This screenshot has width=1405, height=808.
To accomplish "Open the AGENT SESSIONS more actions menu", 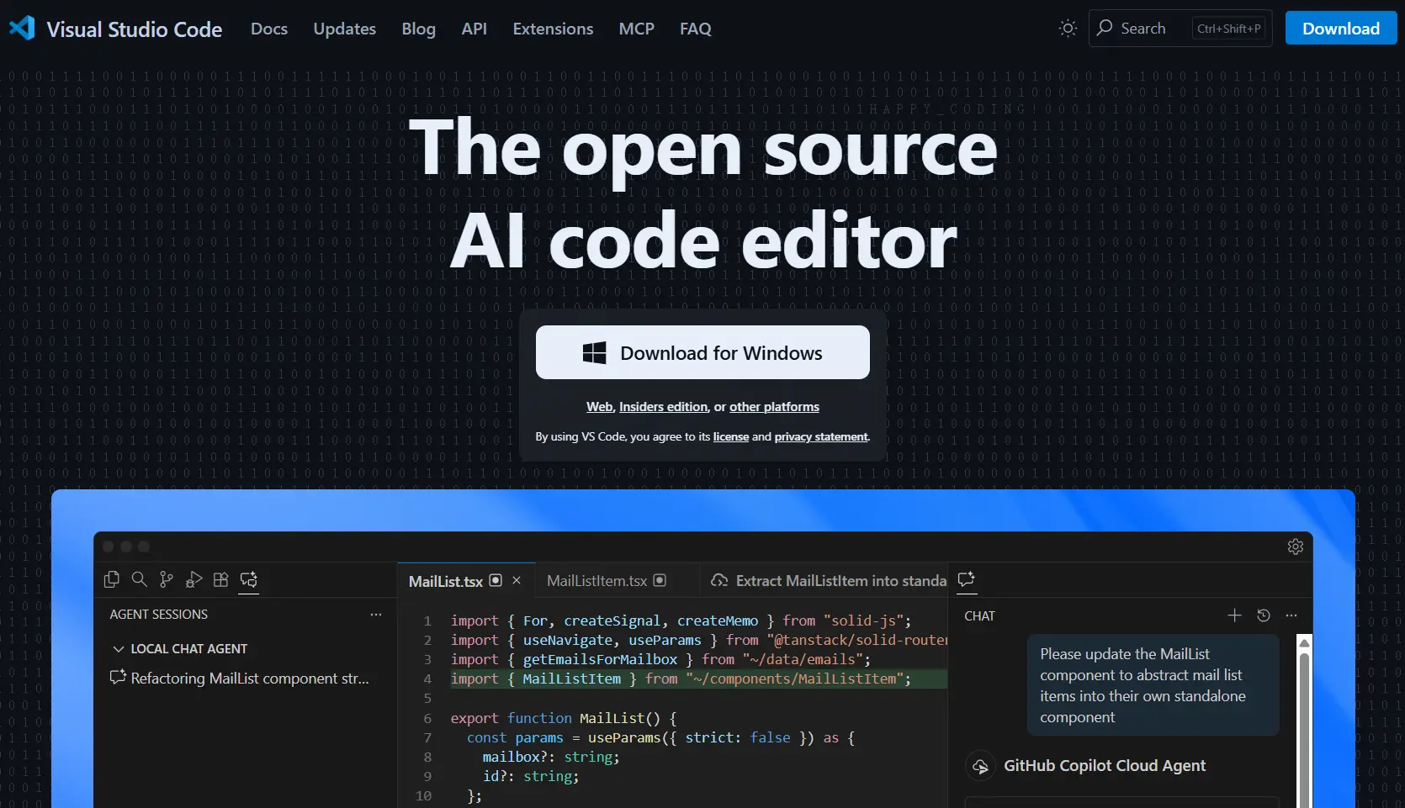I will (x=376, y=615).
